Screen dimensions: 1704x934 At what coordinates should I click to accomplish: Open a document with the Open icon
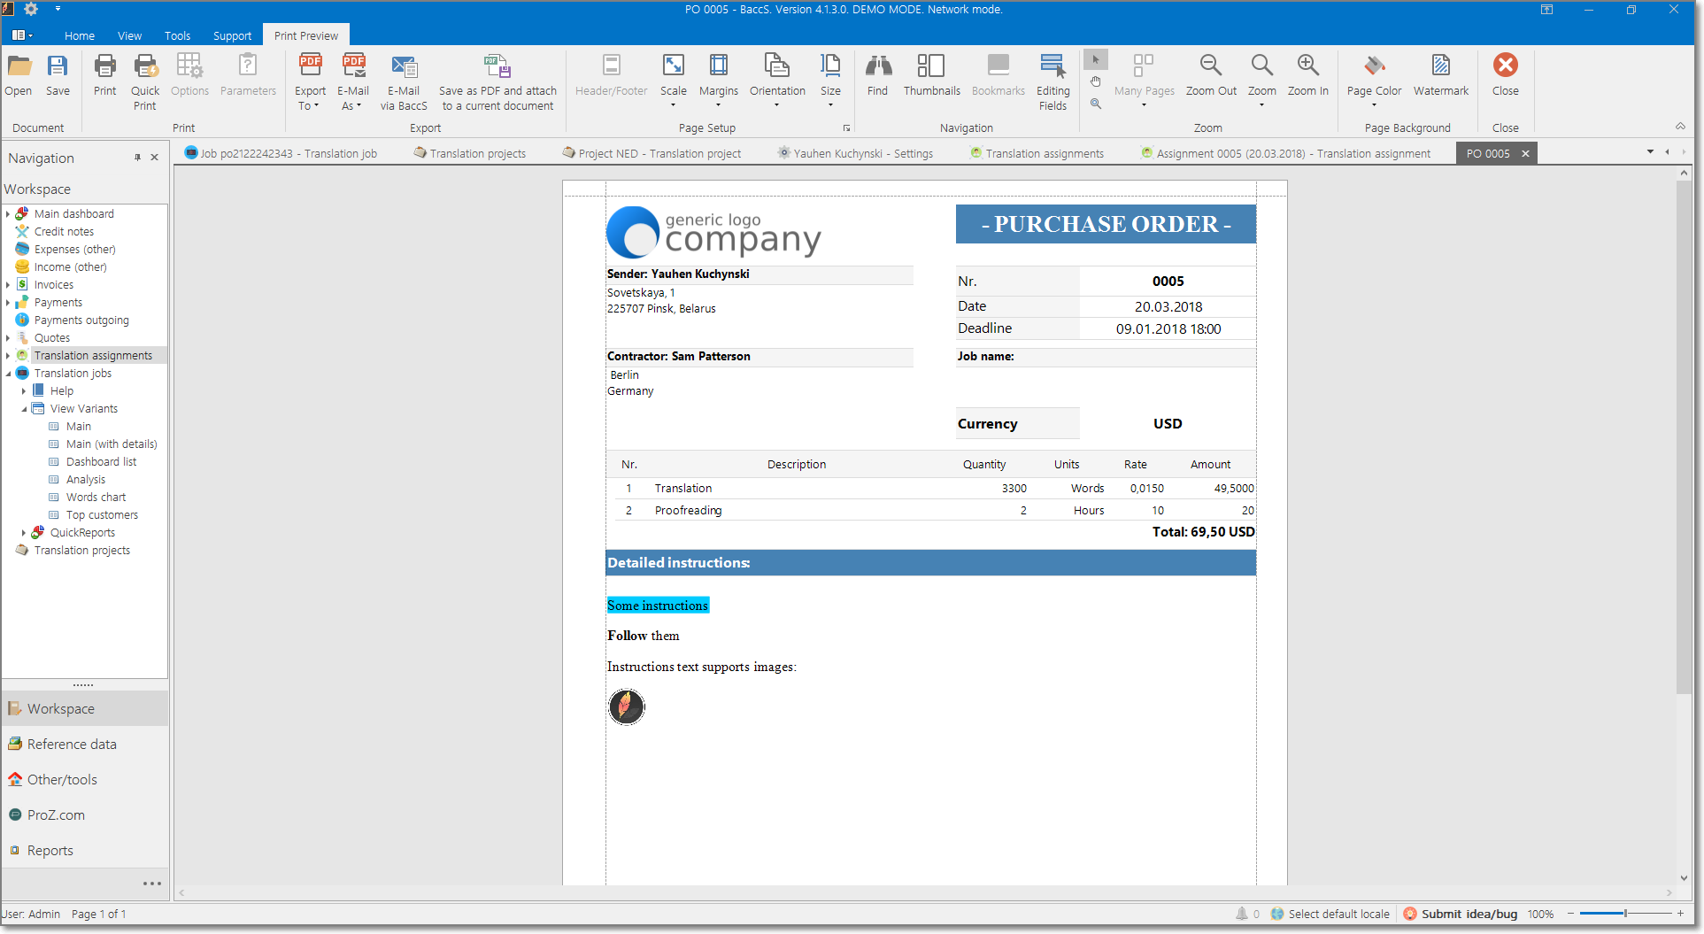coord(19,74)
